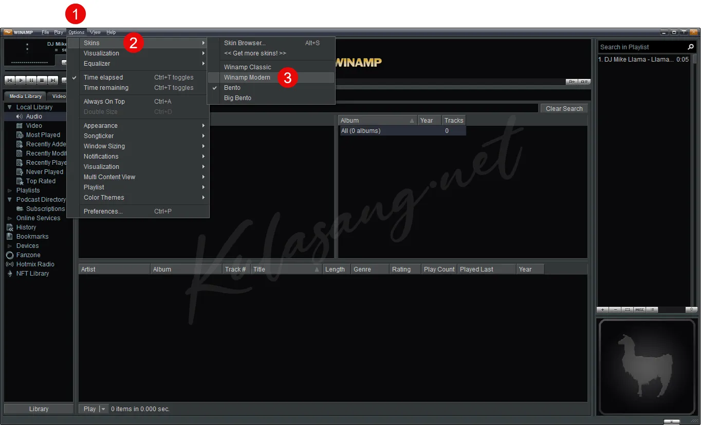This screenshot has height=425, width=701.
Task: Enable Always On Top in Options menu
Action: click(138, 102)
